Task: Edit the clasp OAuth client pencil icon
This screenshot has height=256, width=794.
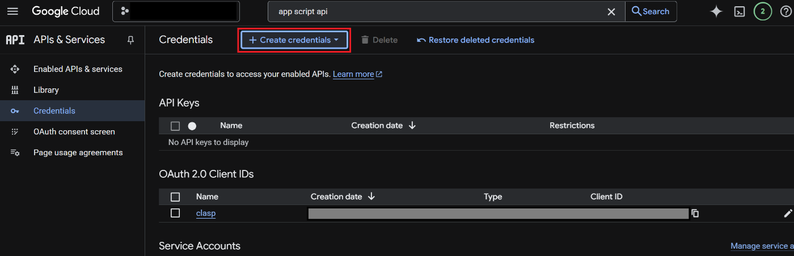Action: (787, 214)
